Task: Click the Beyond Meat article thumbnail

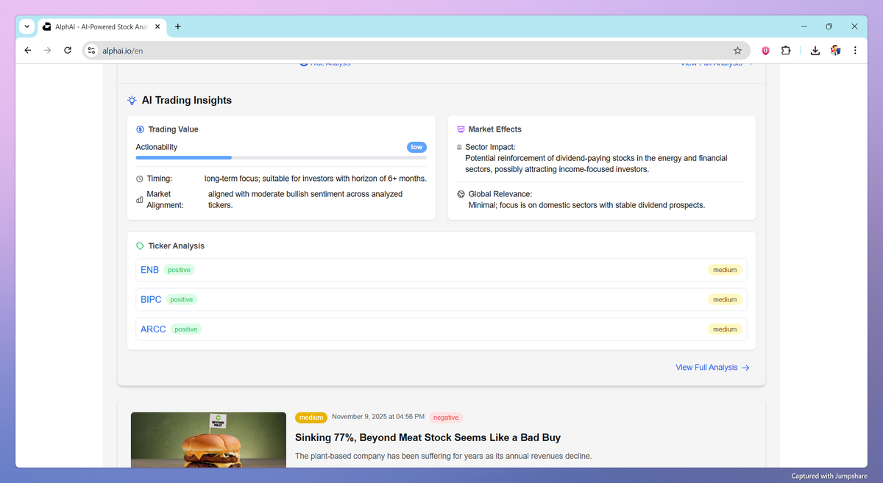Action: coord(208,440)
